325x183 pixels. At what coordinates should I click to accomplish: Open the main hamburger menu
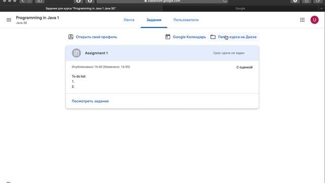coord(9,20)
